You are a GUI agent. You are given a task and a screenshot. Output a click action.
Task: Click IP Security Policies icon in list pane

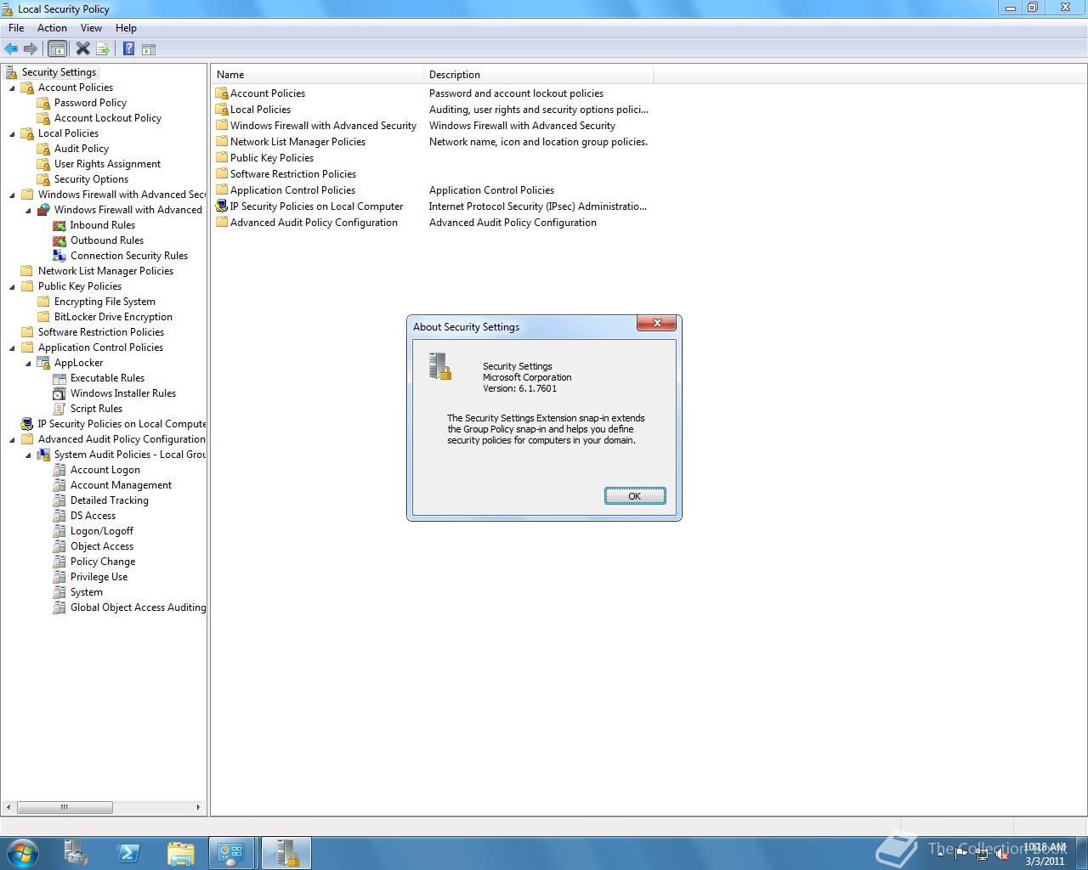[x=222, y=206]
